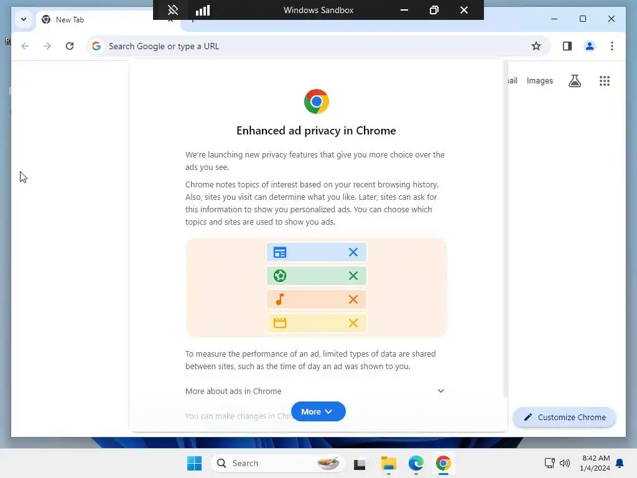Image resolution: width=637 pixels, height=478 pixels.
Task: Click the Windows Sandbox pin icon
Action: (x=173, y=10)
